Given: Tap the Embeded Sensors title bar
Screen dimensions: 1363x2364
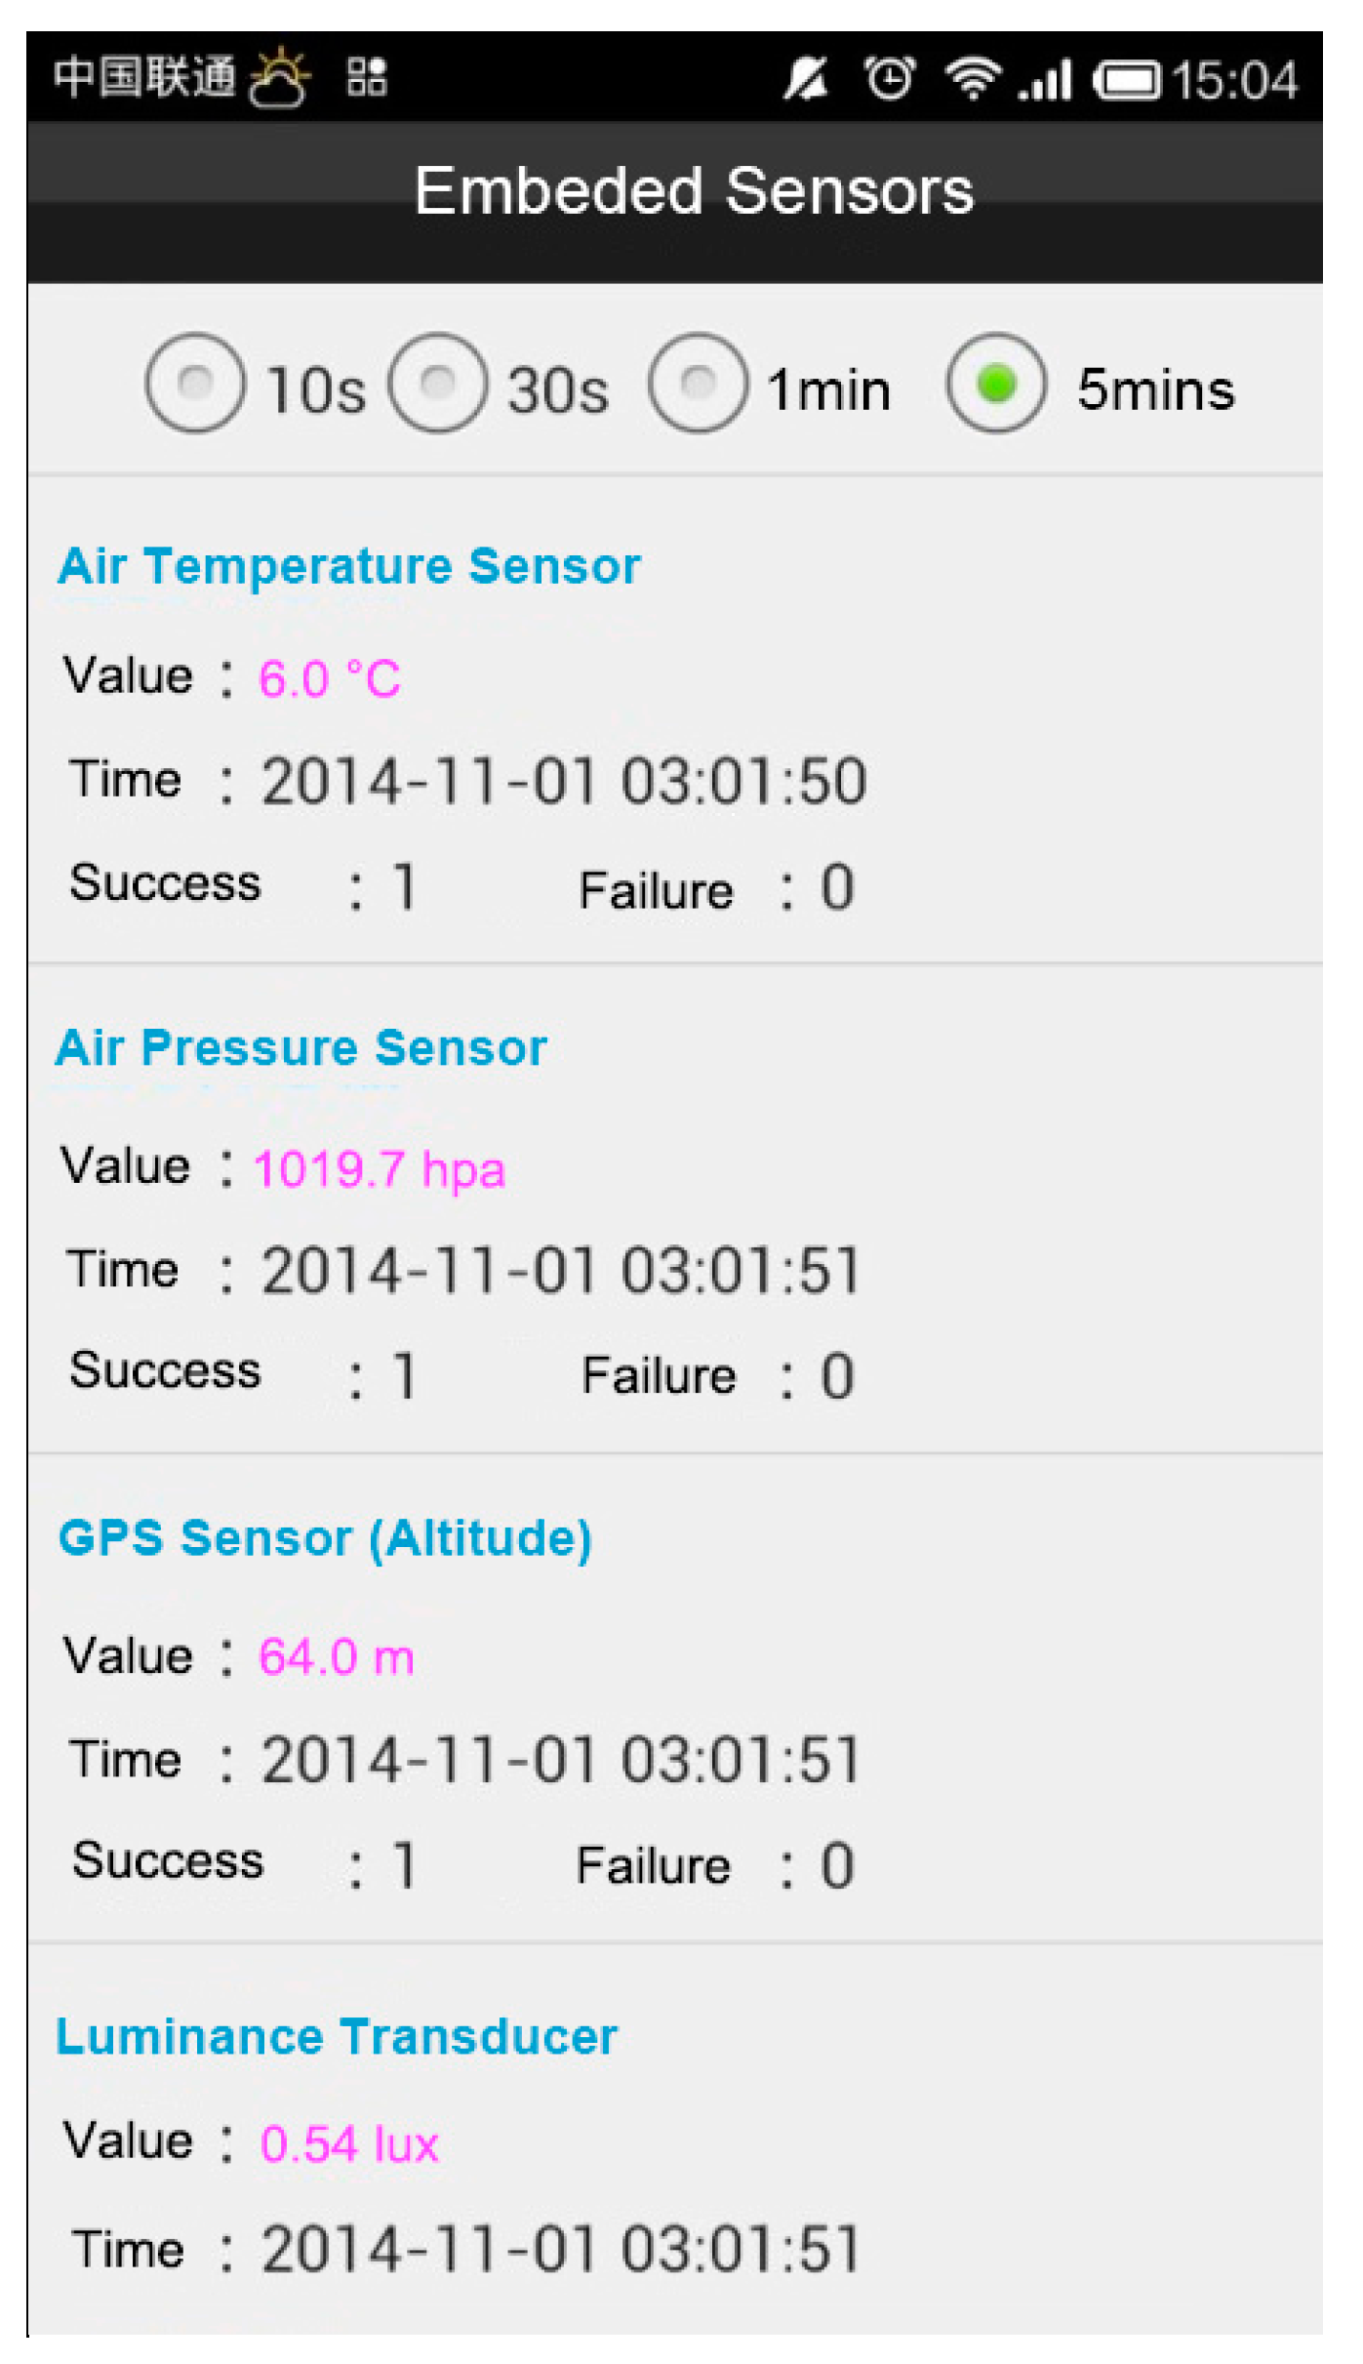Looking at the screenshot, I should tap(675, 202).
